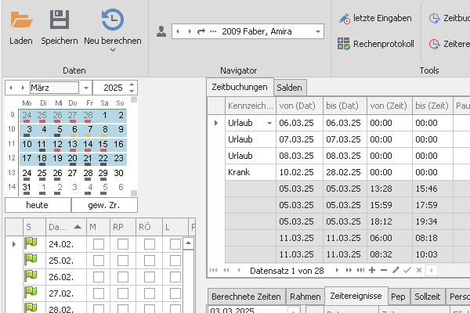Switch to the Salden tab

289,88
